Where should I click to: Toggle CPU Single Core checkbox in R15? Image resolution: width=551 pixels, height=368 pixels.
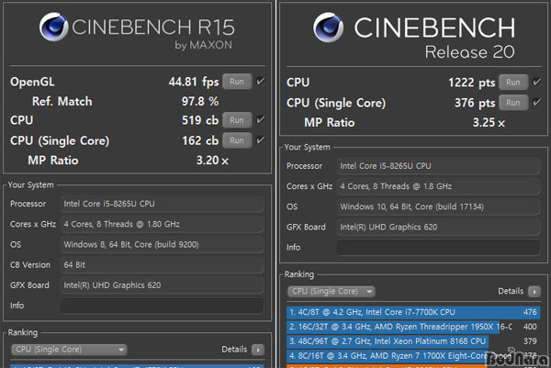pos(261,140)
